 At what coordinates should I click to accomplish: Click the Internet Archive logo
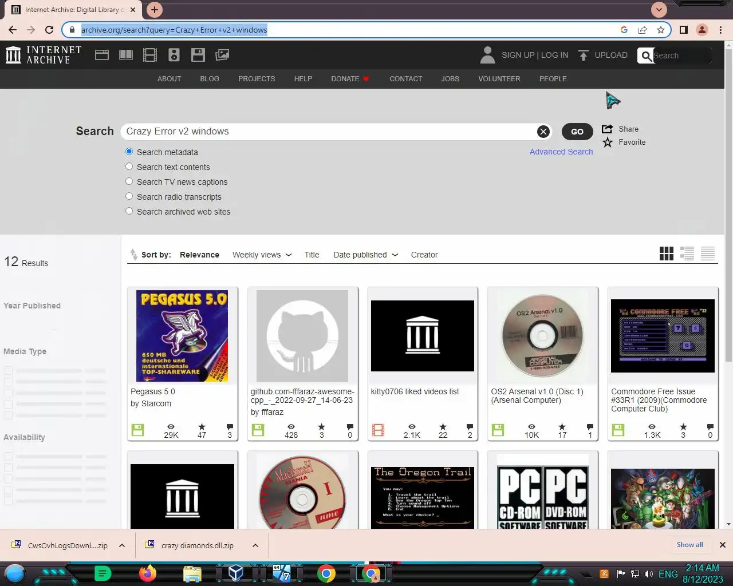point(44,55)
